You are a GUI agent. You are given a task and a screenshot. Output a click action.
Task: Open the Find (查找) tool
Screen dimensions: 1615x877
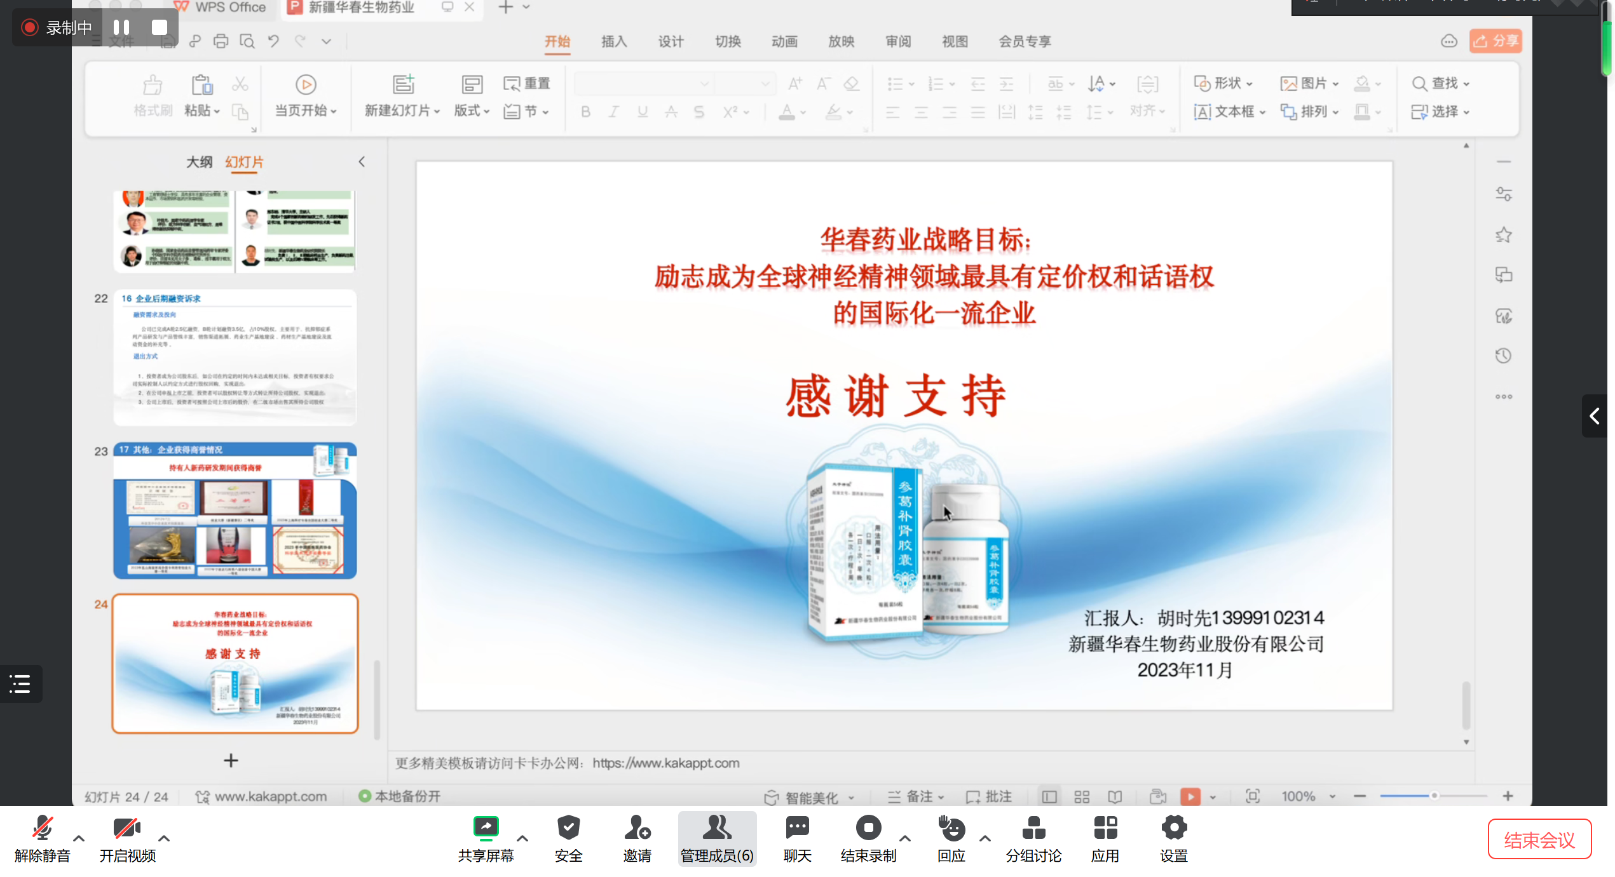1441,83
